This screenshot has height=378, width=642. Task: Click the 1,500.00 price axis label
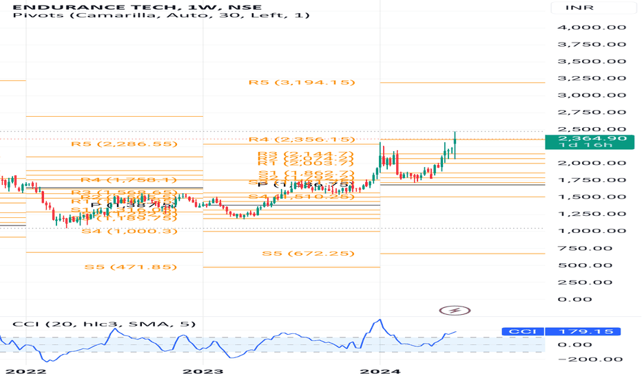click(592, 197)
